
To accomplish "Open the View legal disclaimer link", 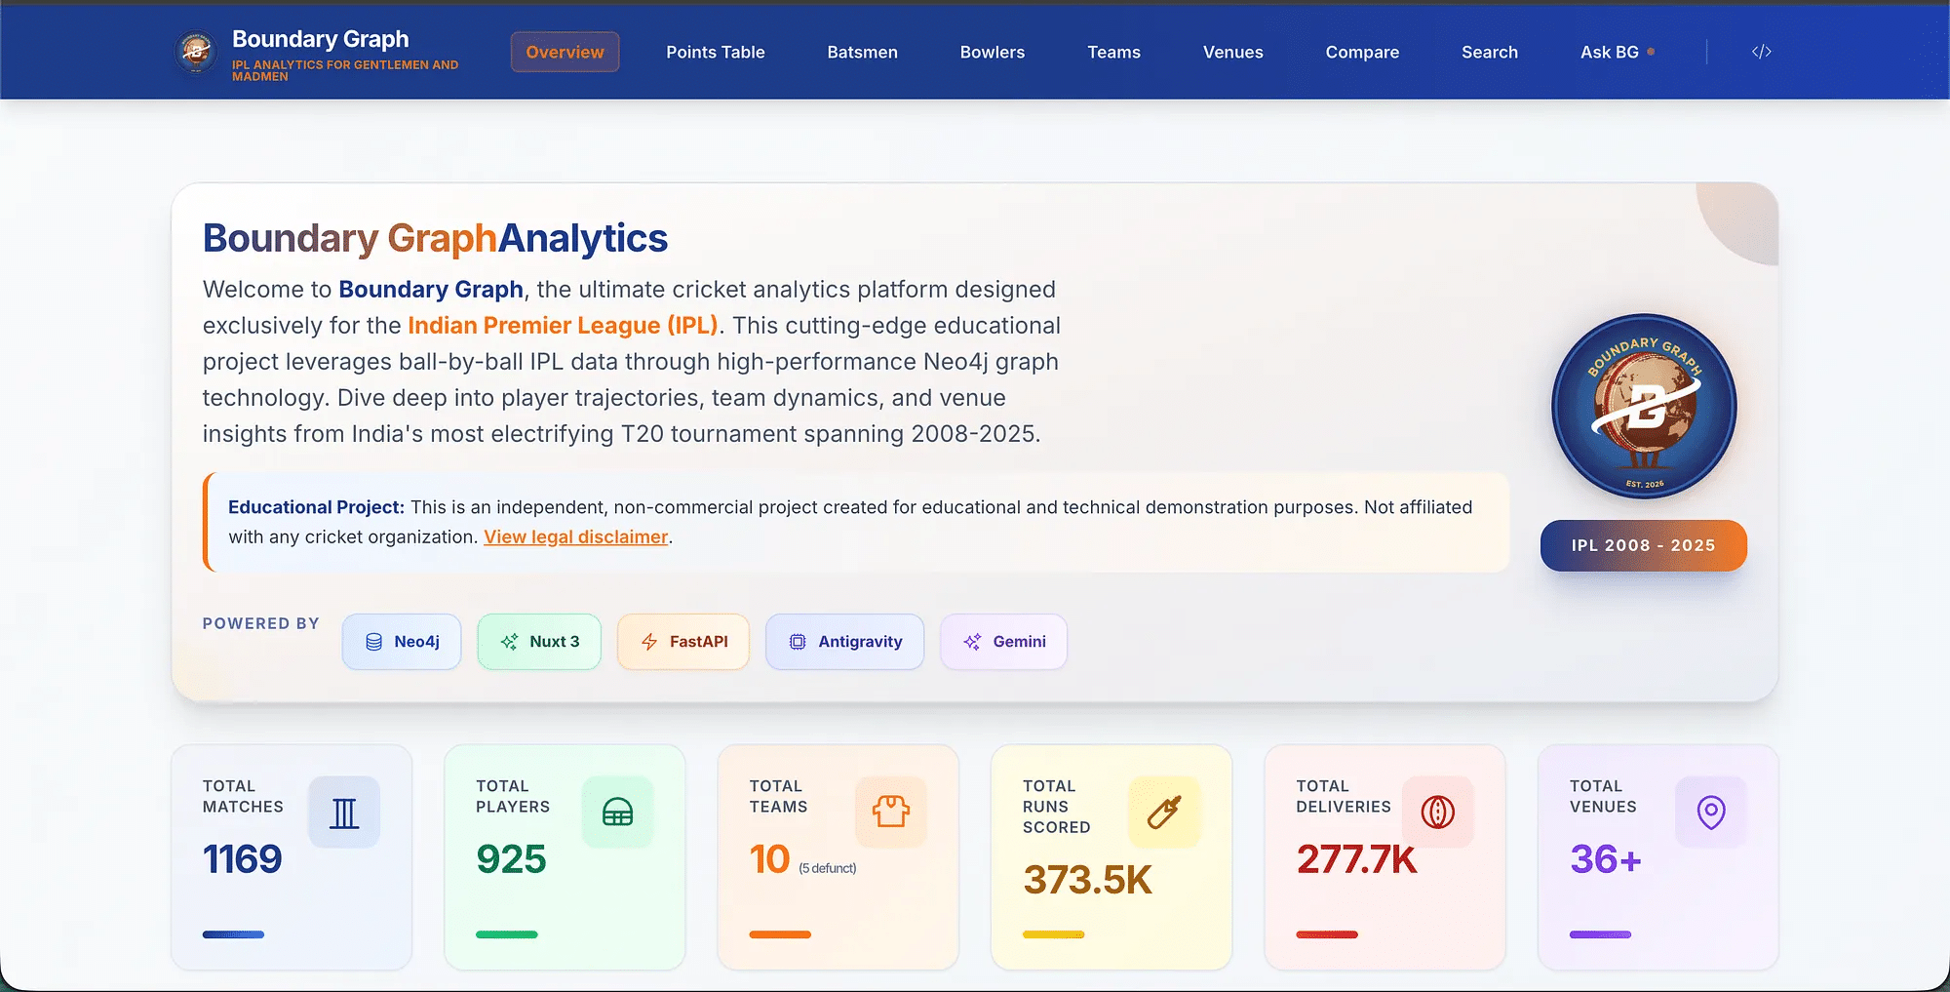I will pos(576,536).
